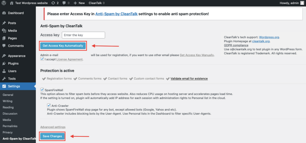Viewport: 306px width, 143px height.
Task: Uncheck the License Agreement acceptance box
Action: (42, 59)
